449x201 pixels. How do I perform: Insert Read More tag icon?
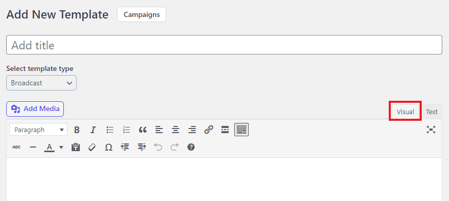[x=225, y=130]
